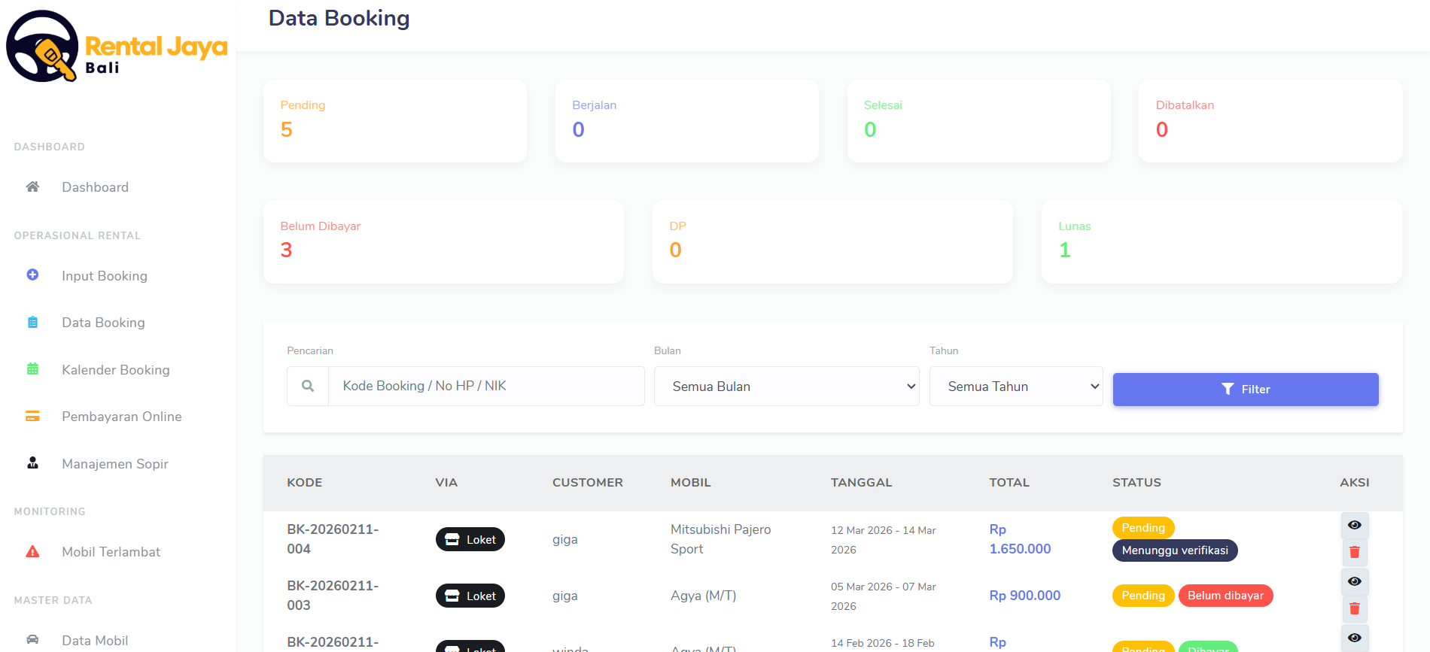Click the Loket badge for BK-20260211-004
Image resolution: width=1430 pixels, height=652 pixels.
pos(470,539)
